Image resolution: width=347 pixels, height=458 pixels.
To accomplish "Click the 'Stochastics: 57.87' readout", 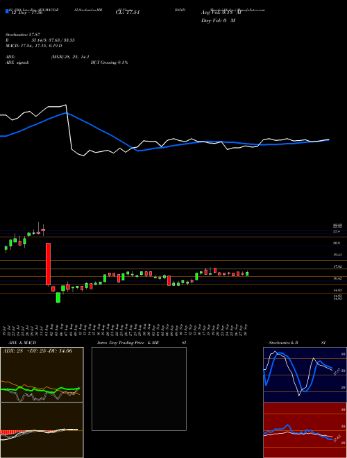I will 22,35.
